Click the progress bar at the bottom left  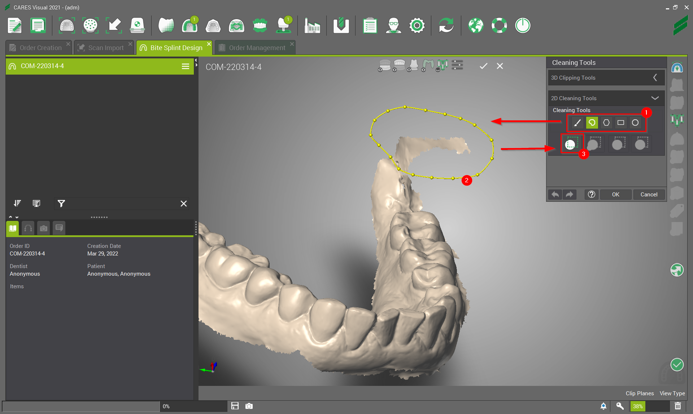(x=80, y=406)
